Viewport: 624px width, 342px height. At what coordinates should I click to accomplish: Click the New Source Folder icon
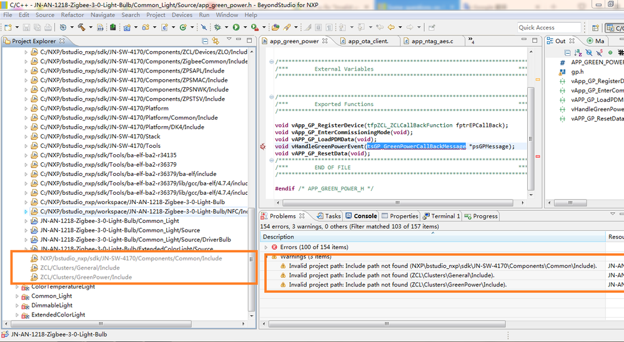tap(146, 27)
